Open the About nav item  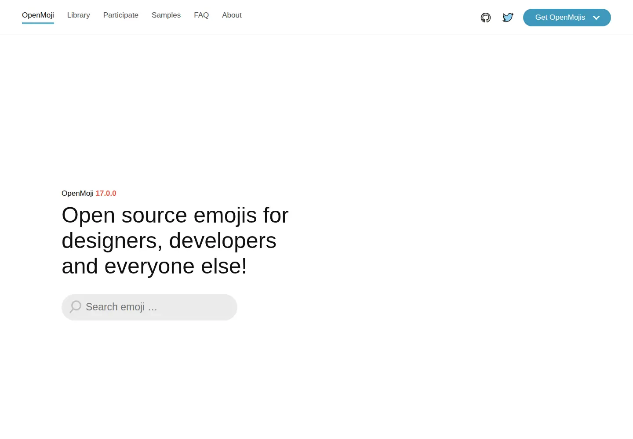[232, 15]
